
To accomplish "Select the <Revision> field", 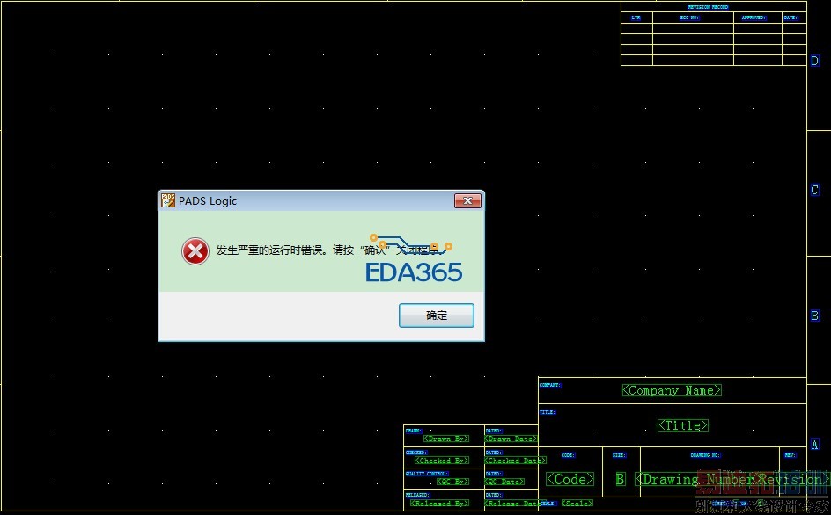I will pos(791,480).
